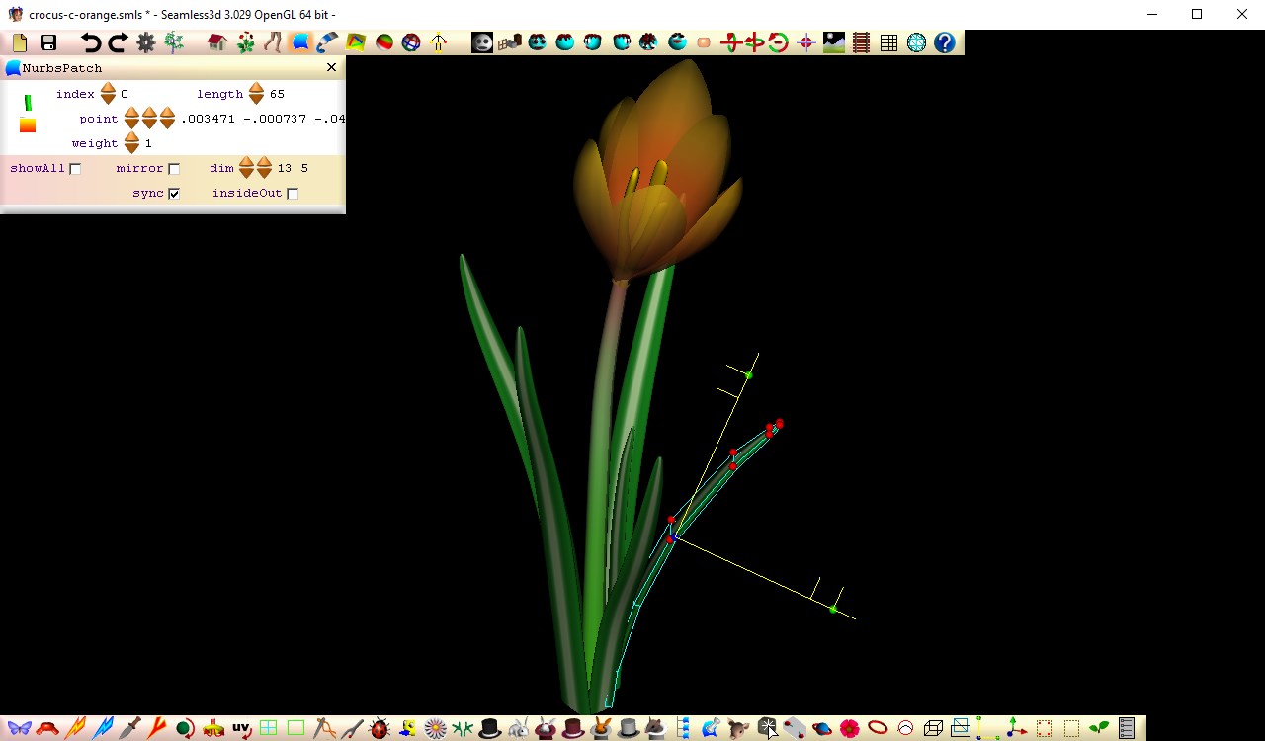
Task: Click the texture image icon in top toolbar
Action: coord(831,42)
